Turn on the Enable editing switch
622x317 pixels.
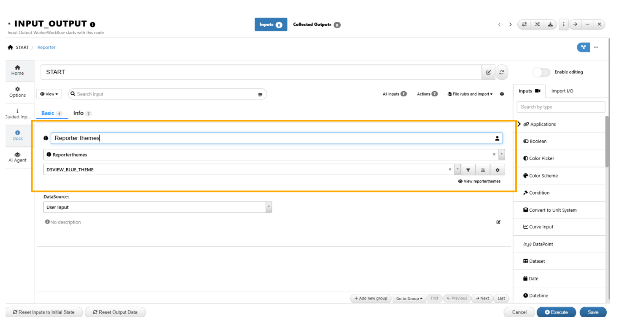pos(541,72)
